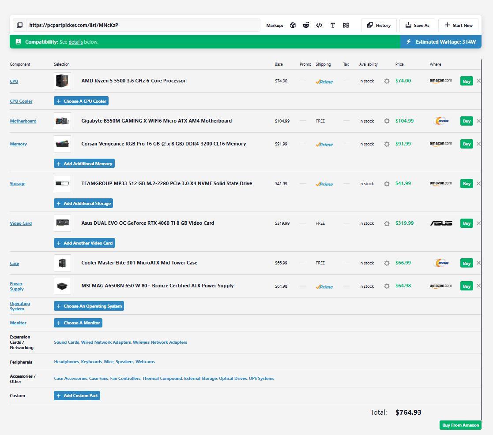493x435 pixels.
Task: Buy the Asus video card
Action: coord(467,223)
